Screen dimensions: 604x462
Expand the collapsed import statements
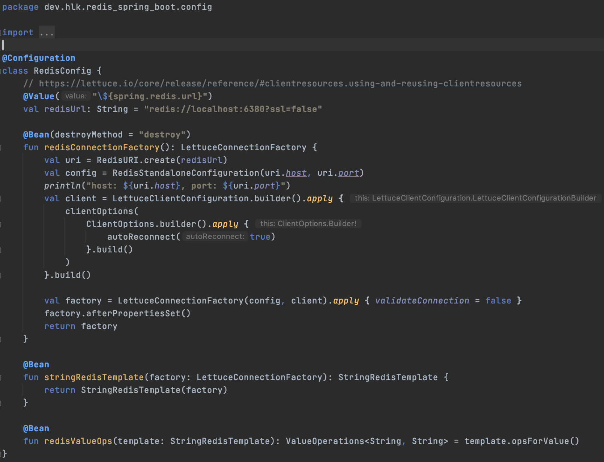[x=47, y=32]
